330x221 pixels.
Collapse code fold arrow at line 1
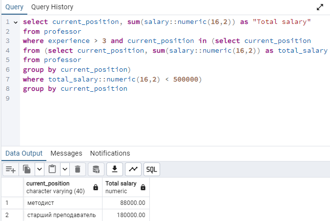pos(16,22)
